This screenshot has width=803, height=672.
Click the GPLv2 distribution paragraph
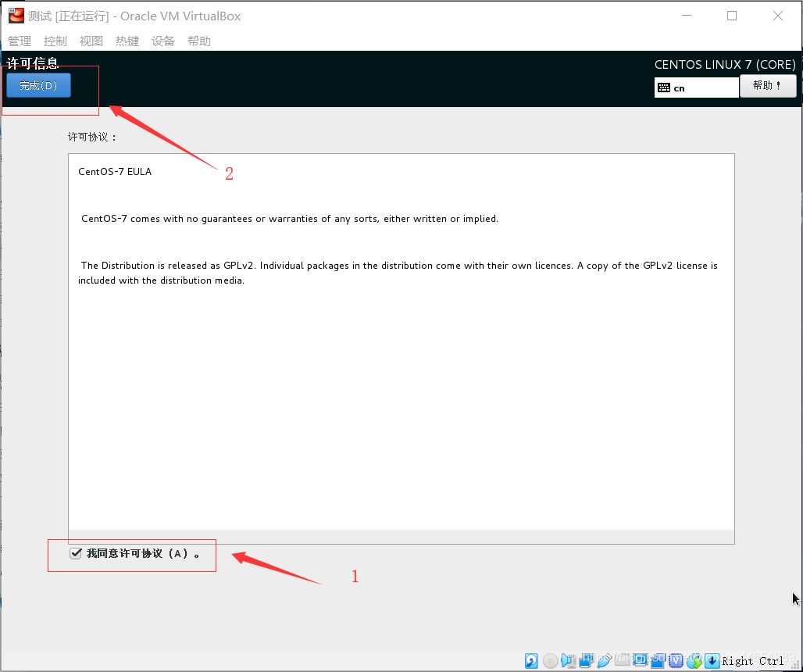tap(398, 273)
